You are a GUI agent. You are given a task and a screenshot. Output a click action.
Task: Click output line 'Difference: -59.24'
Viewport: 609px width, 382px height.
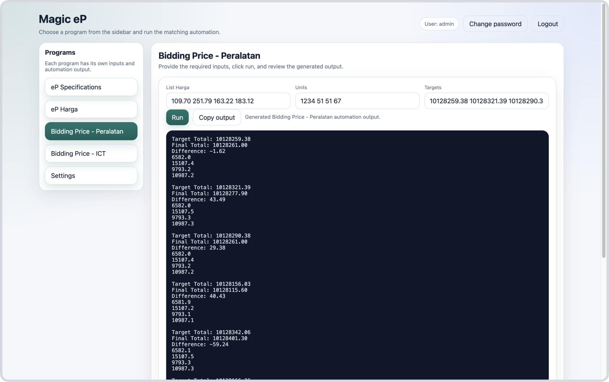(x=200, y=344)
